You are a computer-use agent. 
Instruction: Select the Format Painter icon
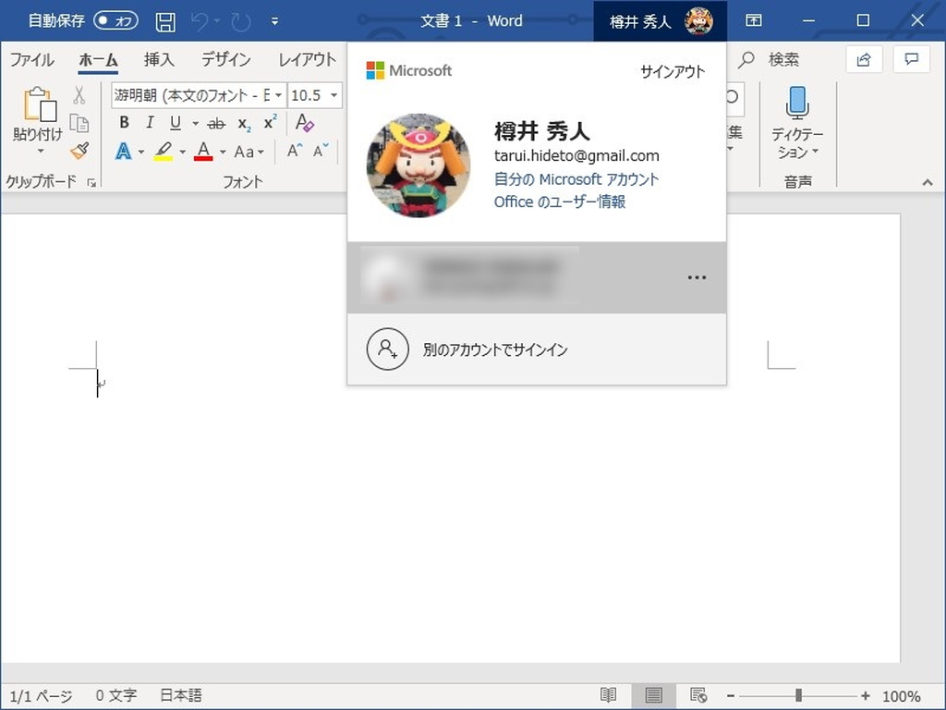(80, 151)
